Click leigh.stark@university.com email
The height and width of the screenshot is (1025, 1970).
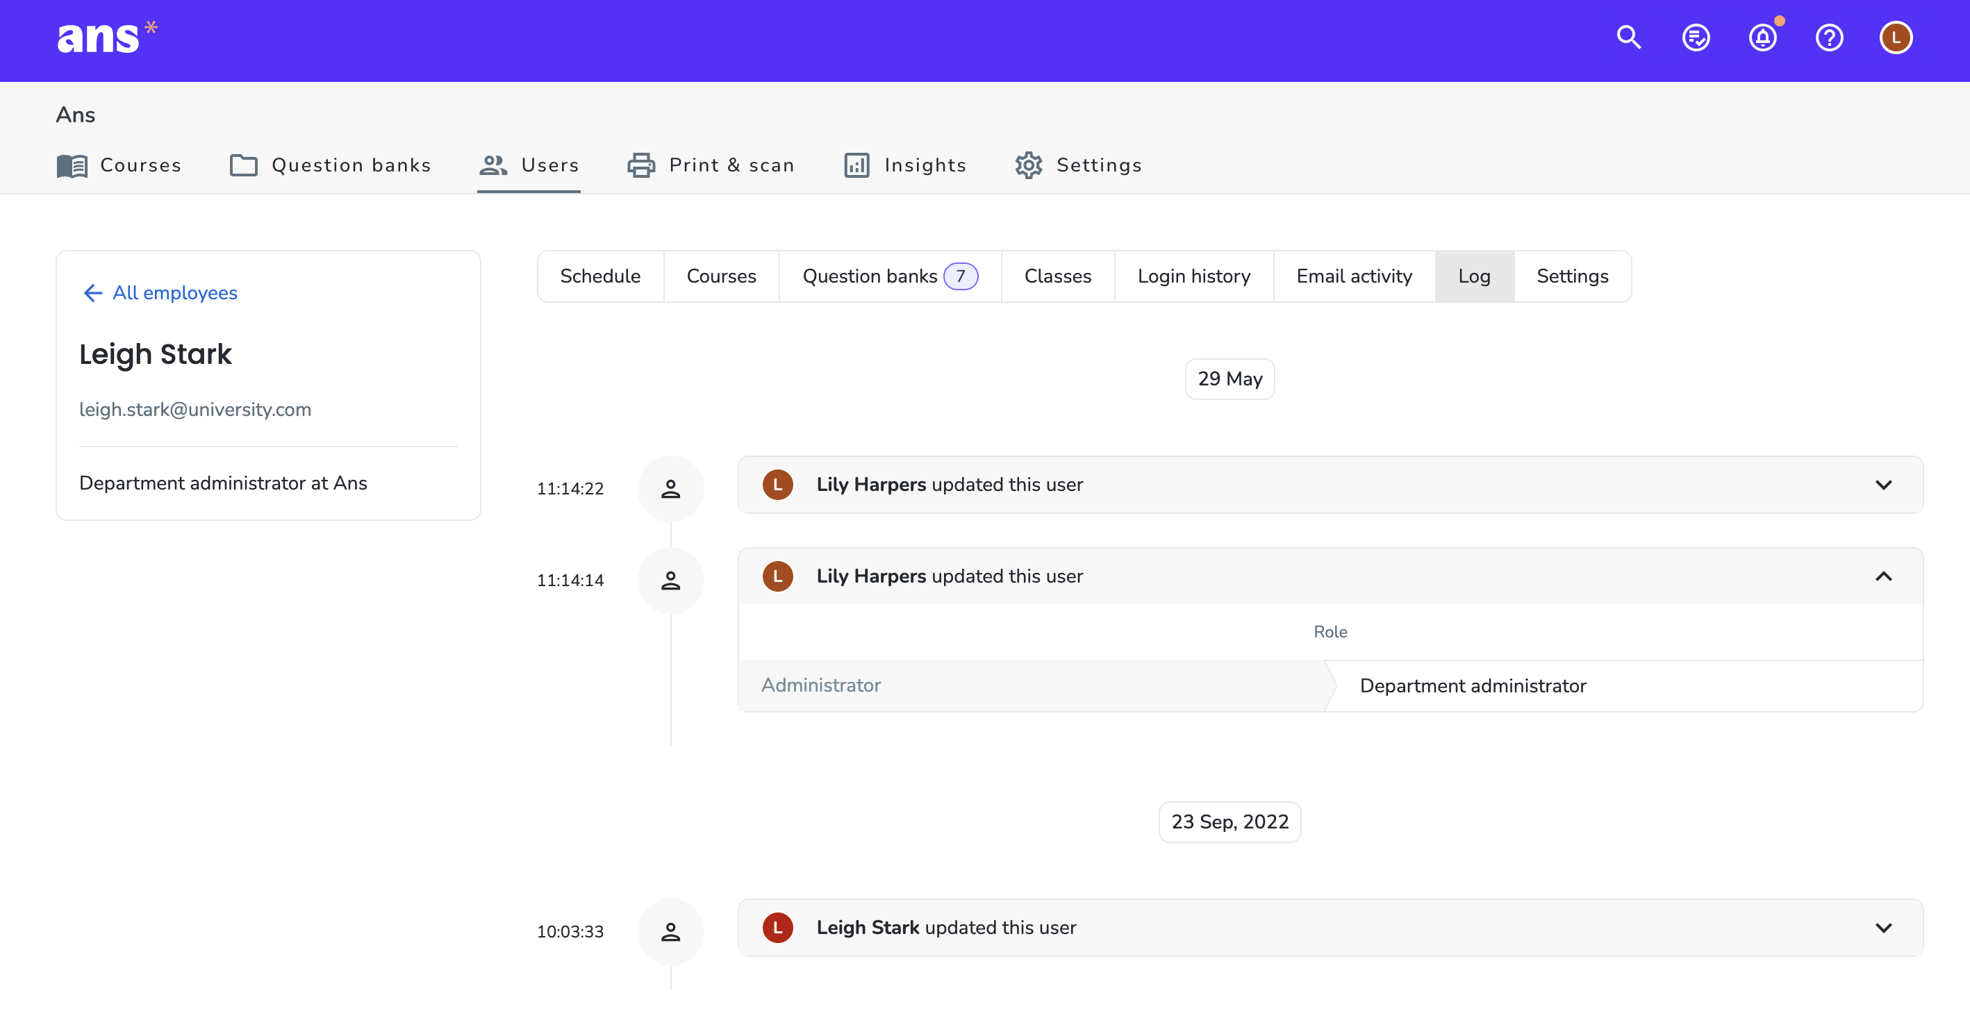point(195,410)
